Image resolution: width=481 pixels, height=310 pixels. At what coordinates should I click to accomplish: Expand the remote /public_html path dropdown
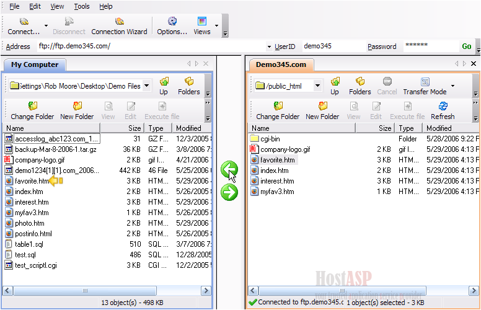pyautogui.click(x=318, y=86)
